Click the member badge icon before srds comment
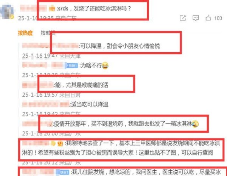Screen dimensions: 227x176 (x=52, y=8)
